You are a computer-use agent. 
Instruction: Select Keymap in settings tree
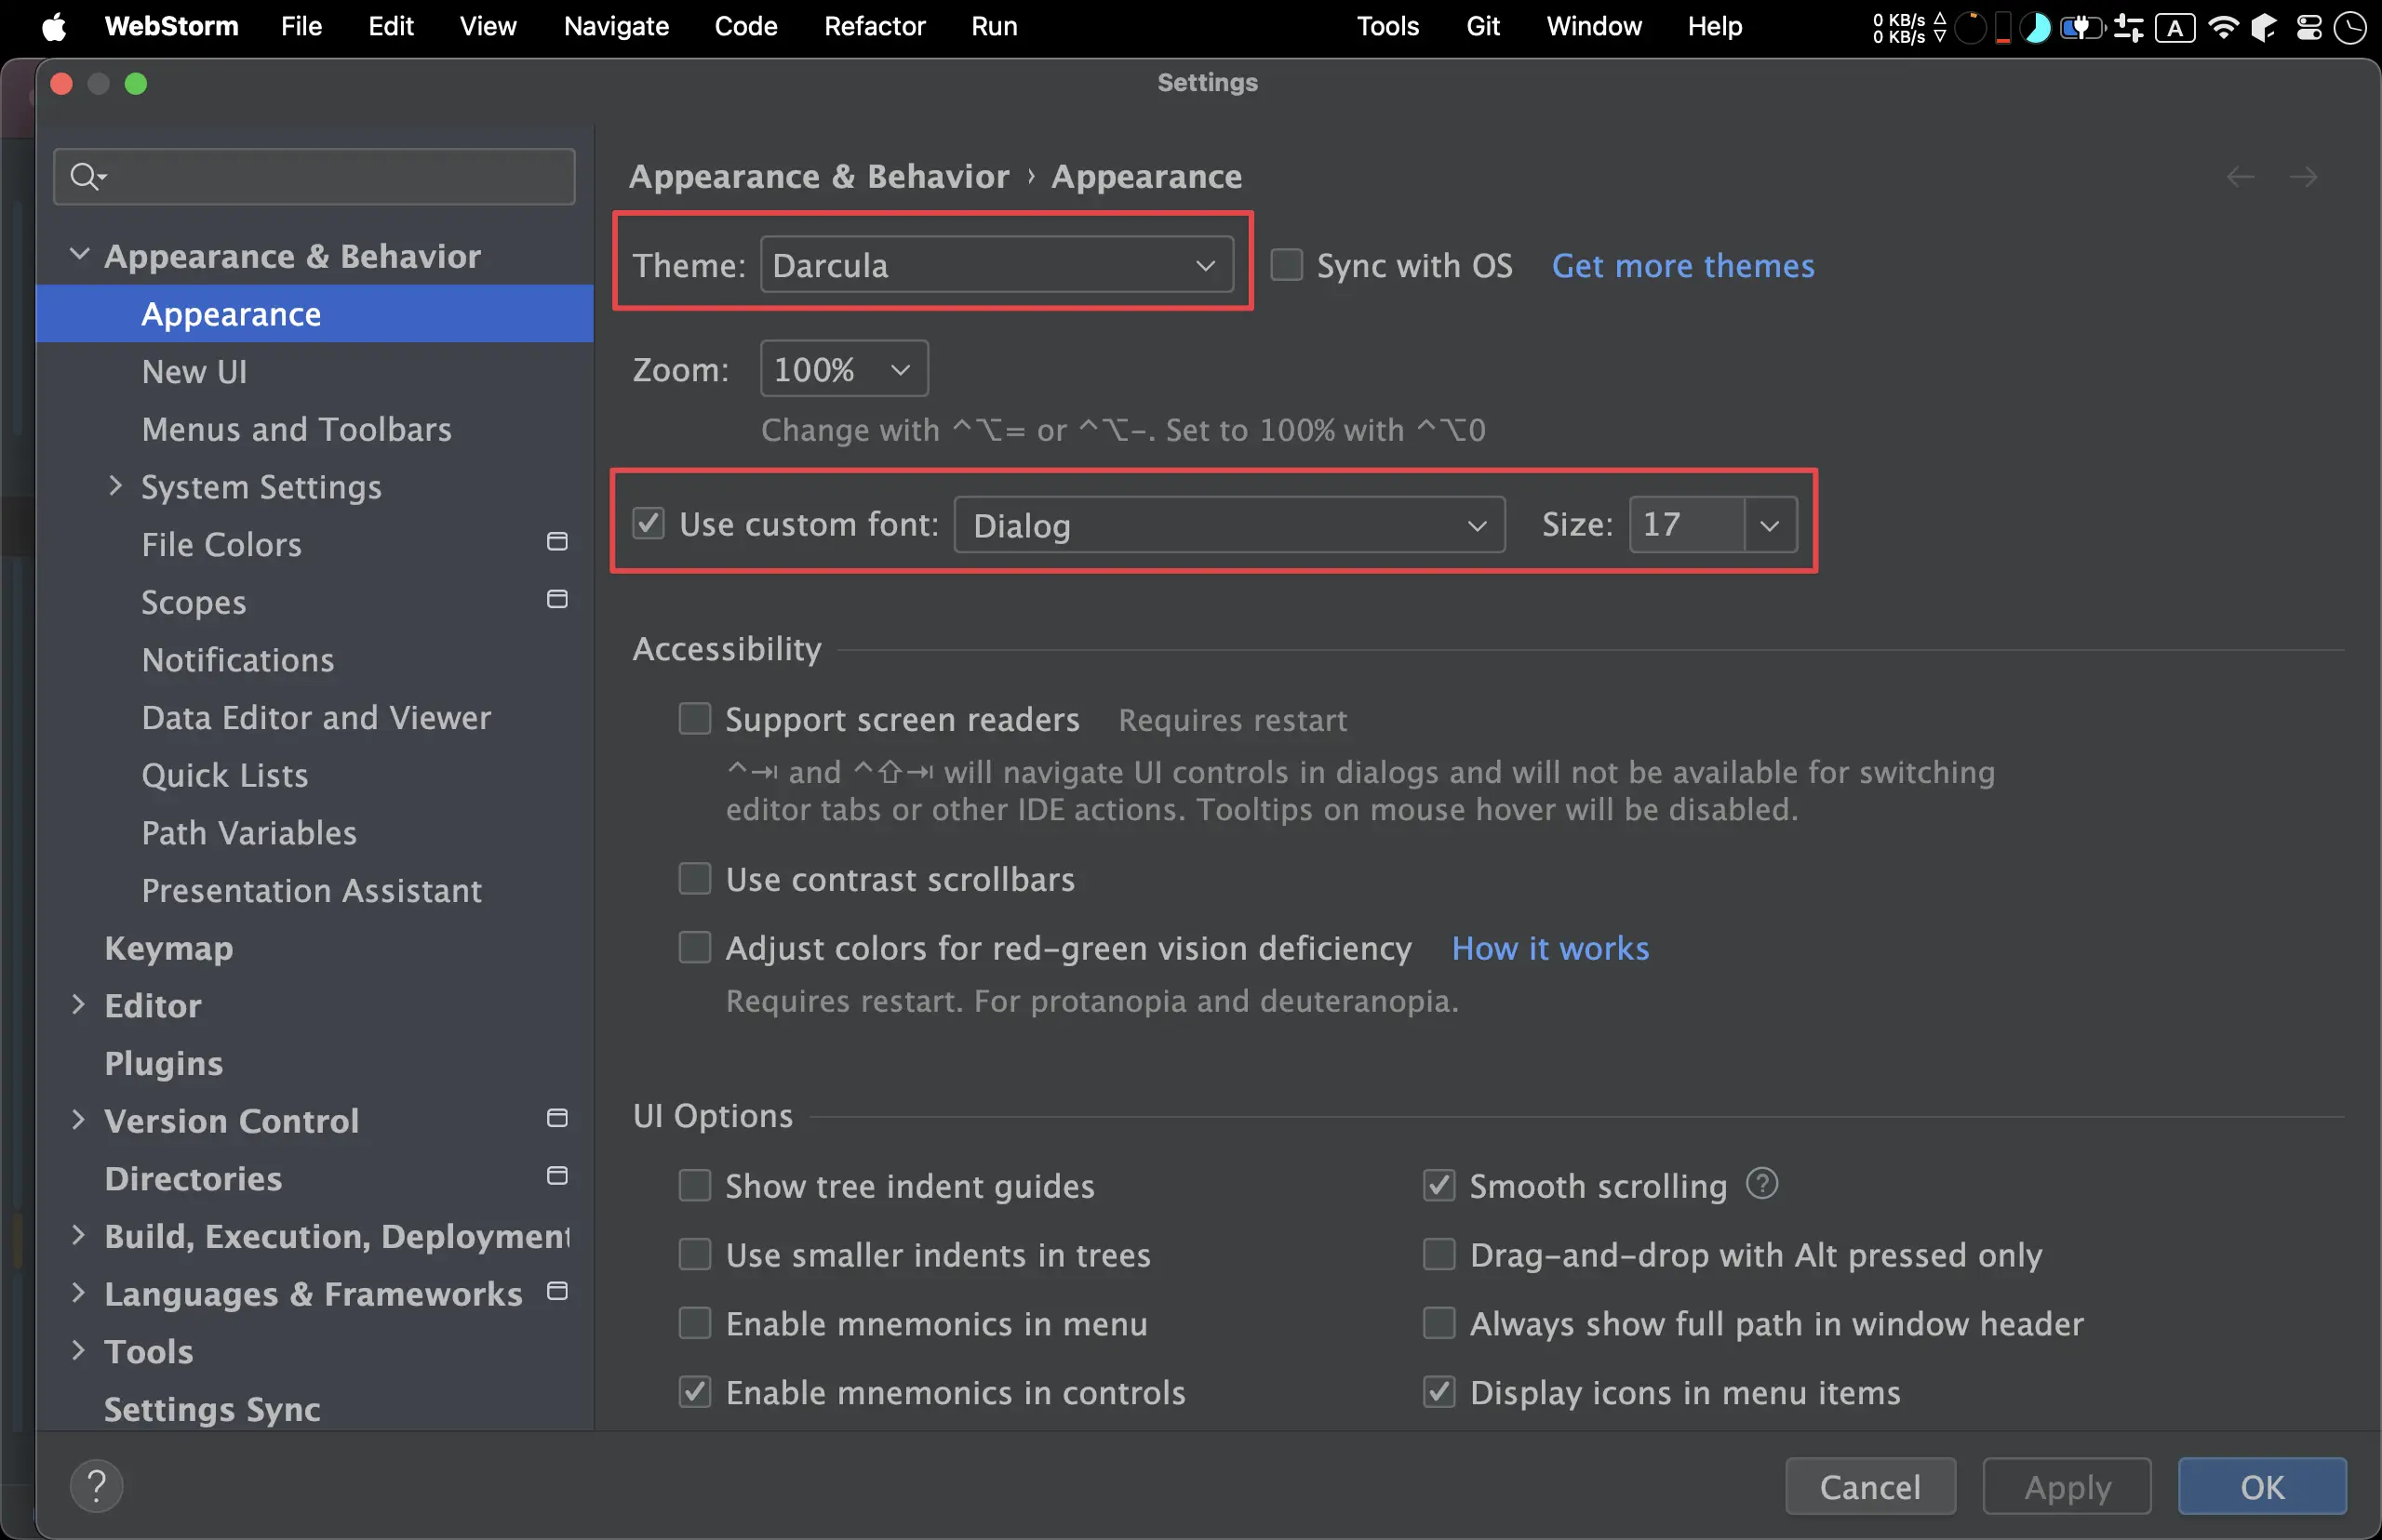pos(168,948)
